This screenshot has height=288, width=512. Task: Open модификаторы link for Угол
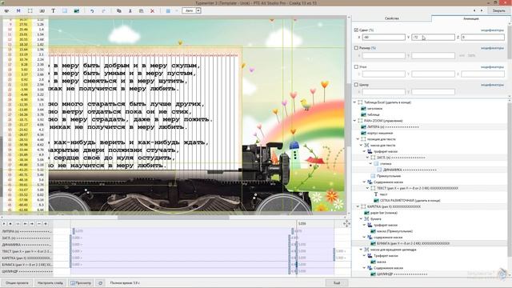coord(492,67)
